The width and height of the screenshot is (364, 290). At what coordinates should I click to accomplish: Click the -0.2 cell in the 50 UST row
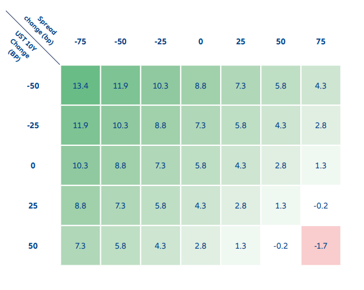[x=280, y=245]
